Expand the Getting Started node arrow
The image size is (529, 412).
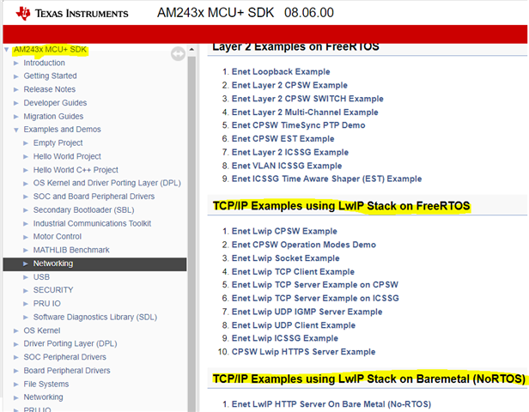click(x=15, y=76)
